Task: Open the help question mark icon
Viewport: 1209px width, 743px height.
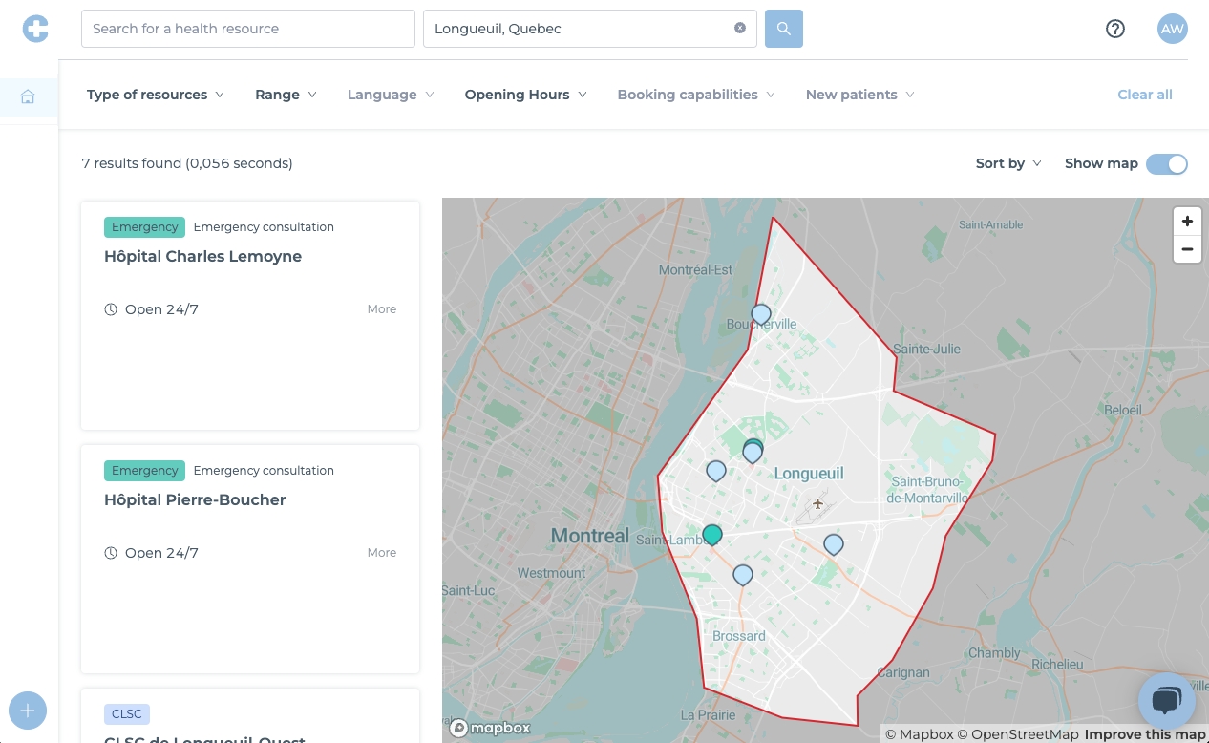Action: [1114, 29]
